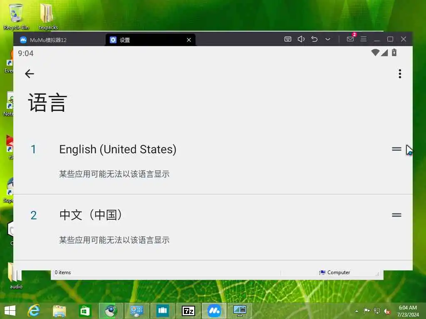Viewport: 426px width, 319px height.
Task: Click the MuMu back/undo arrow icon
Action: coord(315,39)
